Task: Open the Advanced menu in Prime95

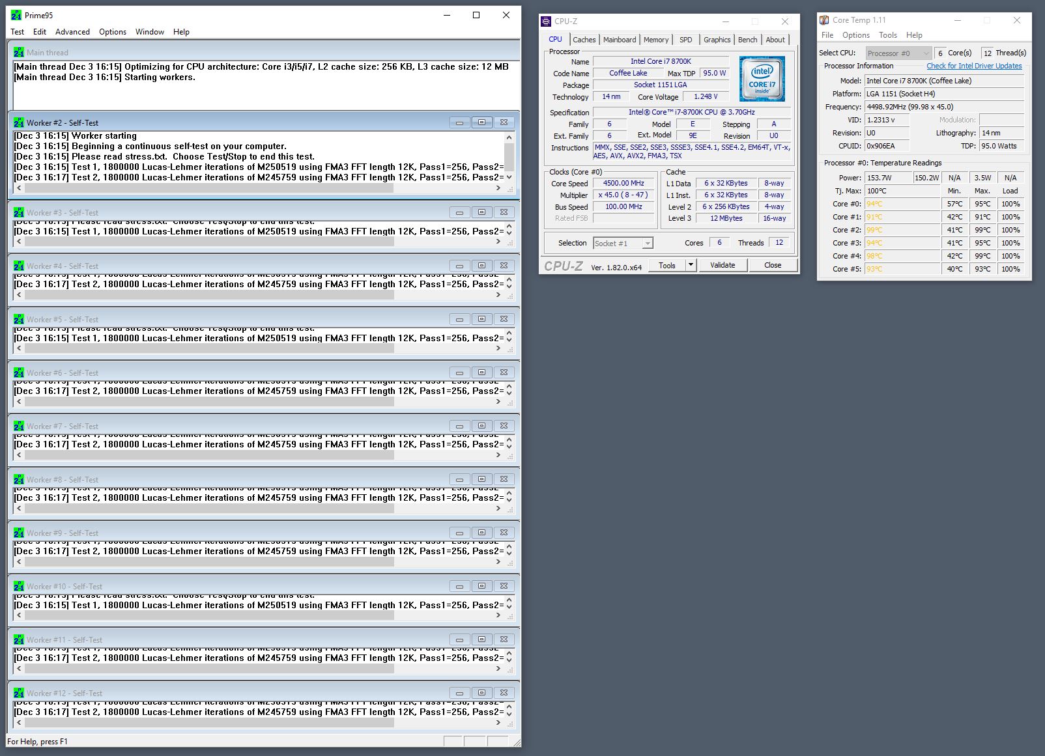Action: [x=72, y=32]
